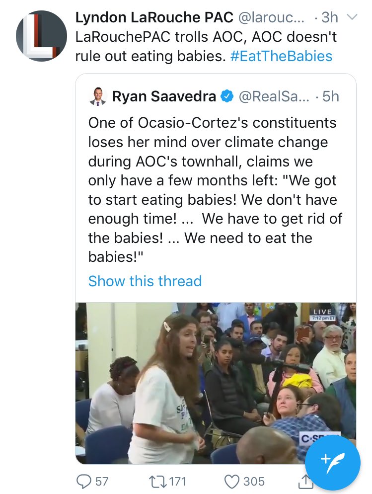This screenshot has height=494, width=372.
Task: Open Lyndon LaRouche PAC account name
Action: click(x=154, y=18)
